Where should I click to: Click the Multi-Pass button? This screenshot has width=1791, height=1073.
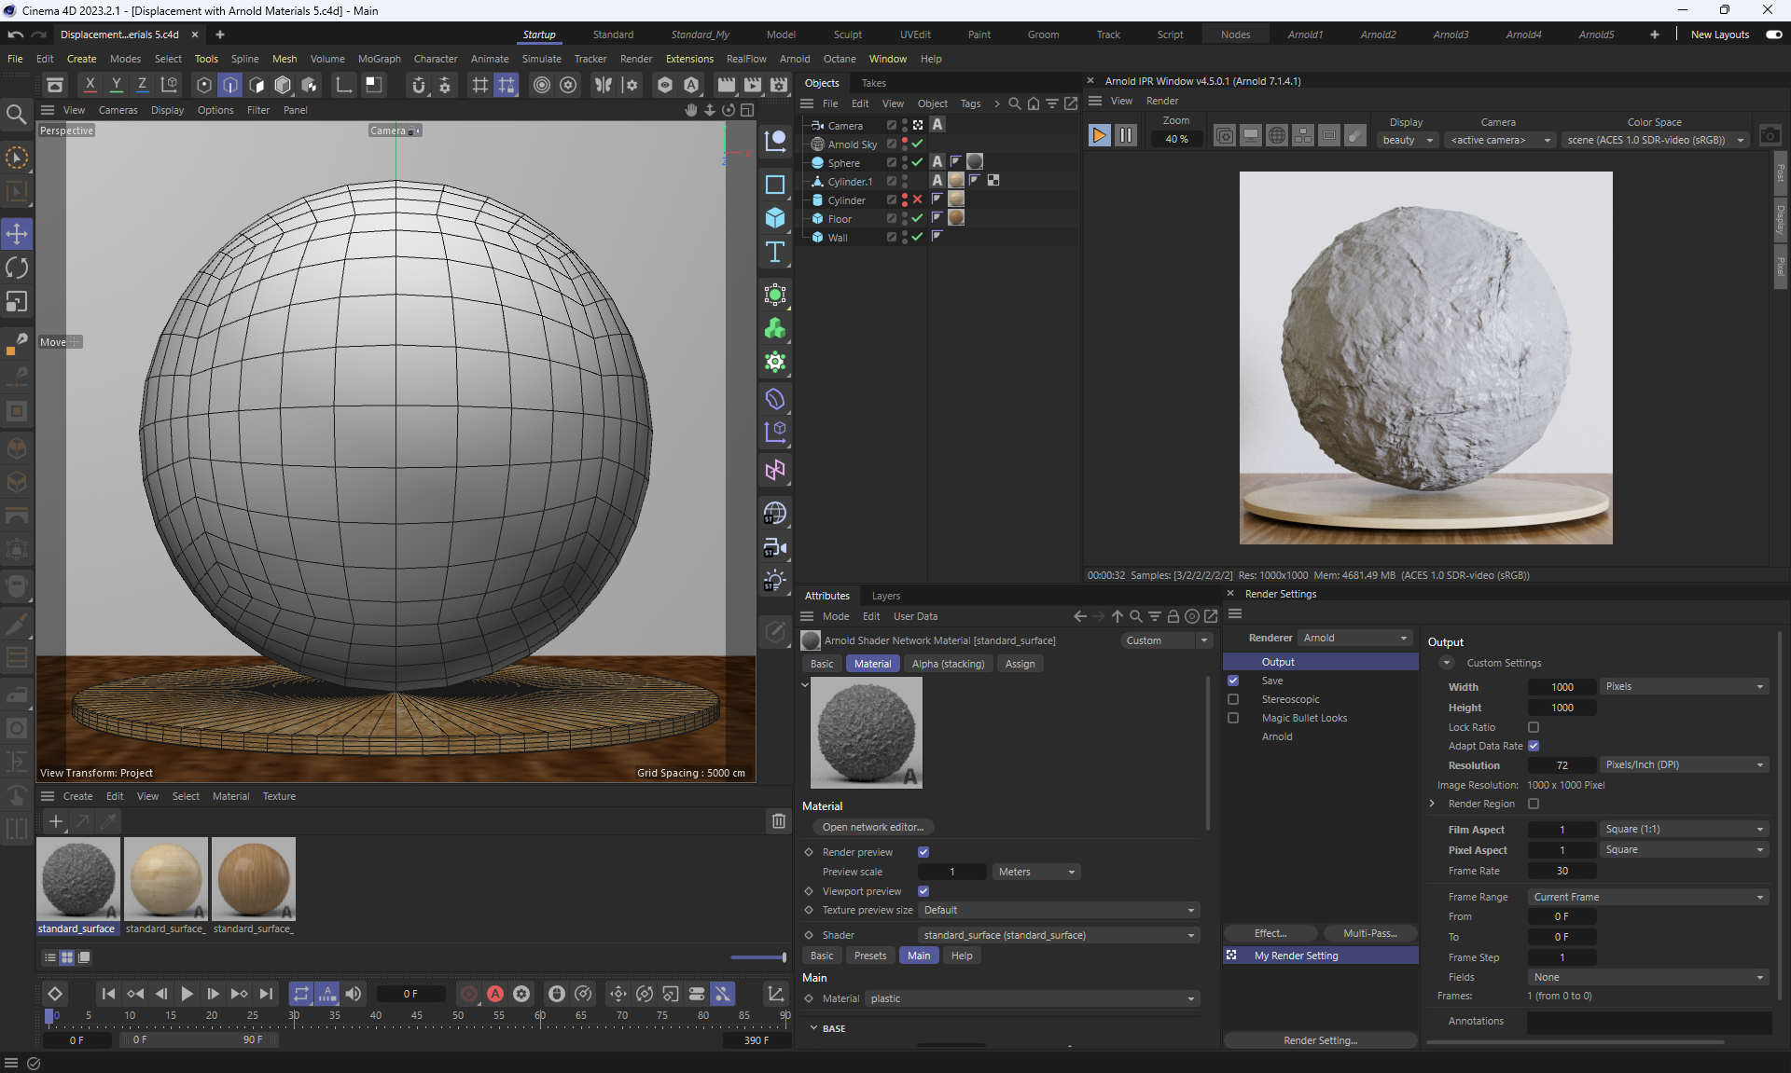tap(1369, 933)
